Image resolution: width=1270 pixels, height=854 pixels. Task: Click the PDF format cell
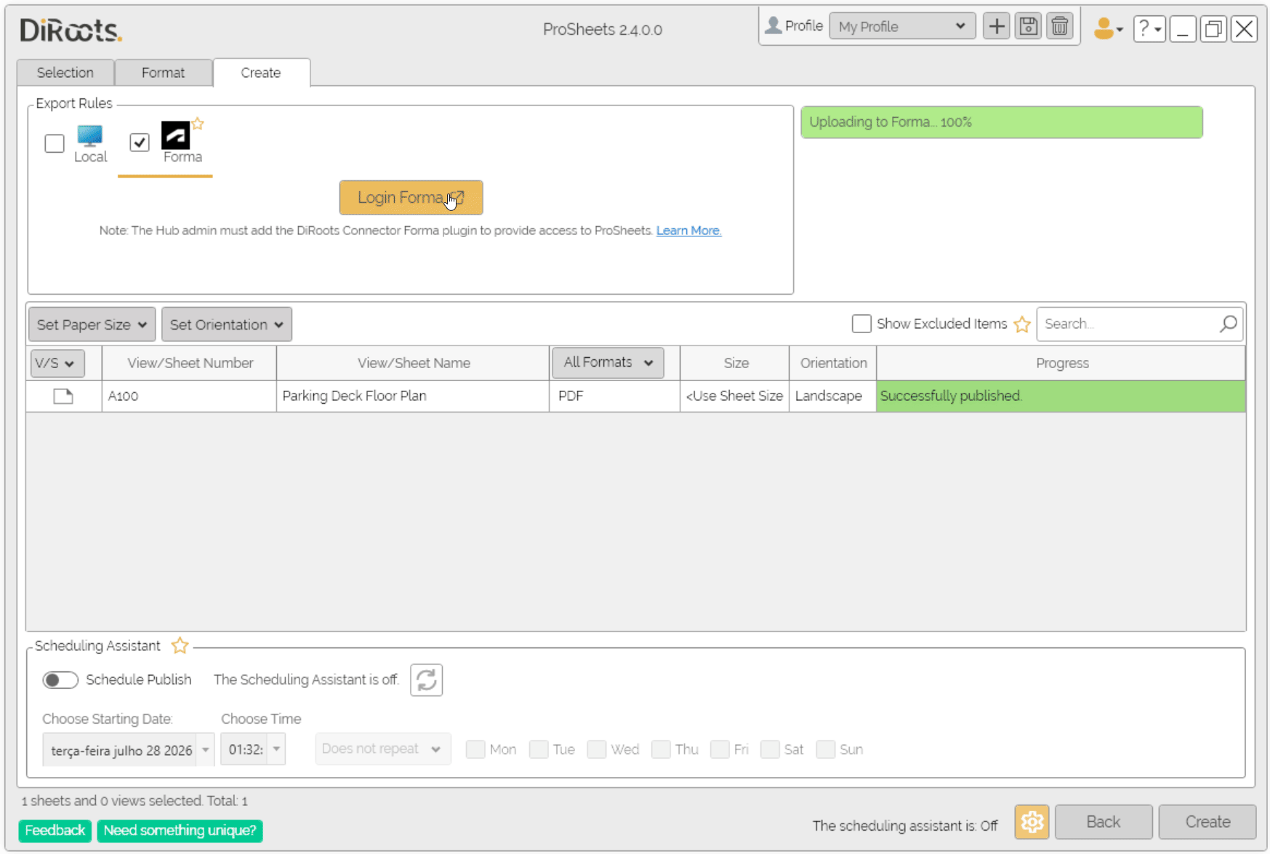(x=615, y=396)
